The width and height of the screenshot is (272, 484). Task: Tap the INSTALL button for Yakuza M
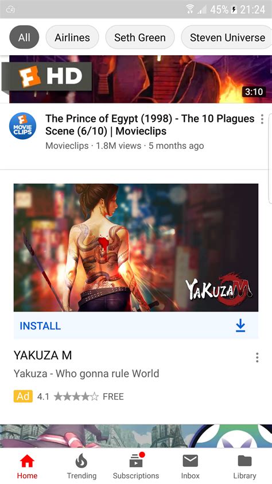[x=136, y=326]
